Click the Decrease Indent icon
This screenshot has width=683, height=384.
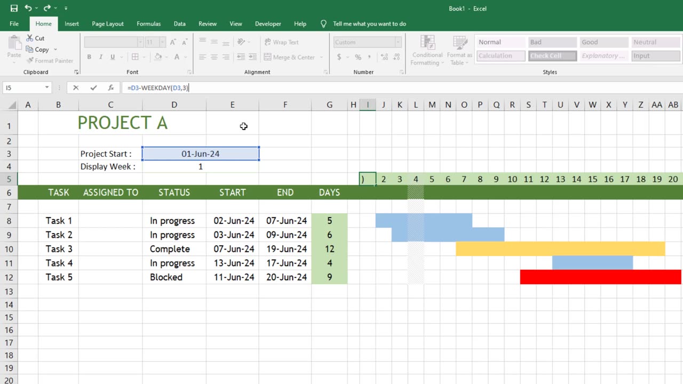point(241,57)
